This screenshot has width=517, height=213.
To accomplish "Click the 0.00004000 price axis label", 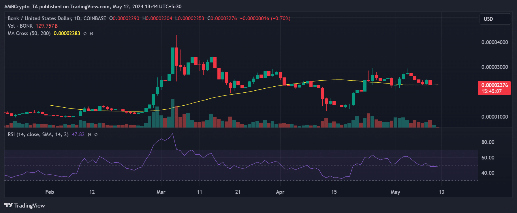I will point(495,42).
